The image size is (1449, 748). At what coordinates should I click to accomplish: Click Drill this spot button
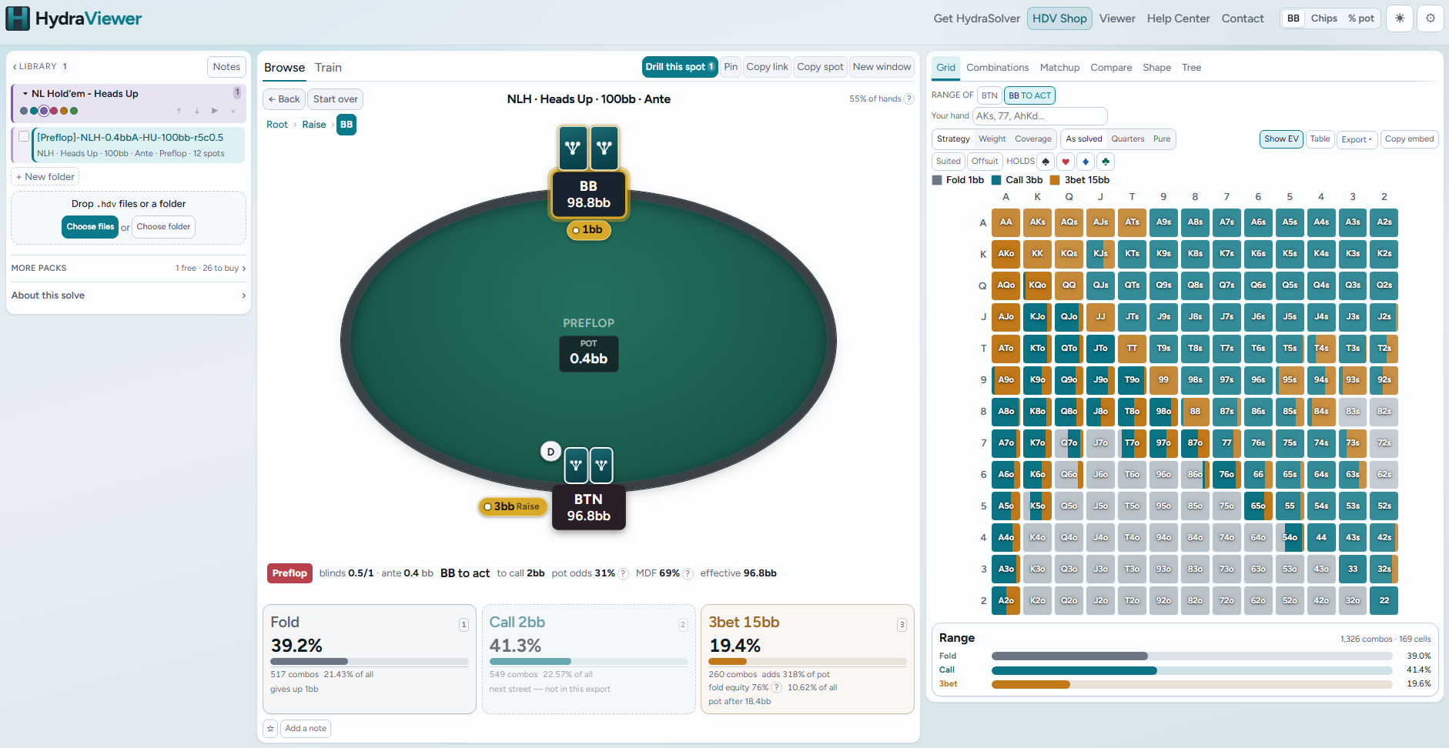click(680, 67)
